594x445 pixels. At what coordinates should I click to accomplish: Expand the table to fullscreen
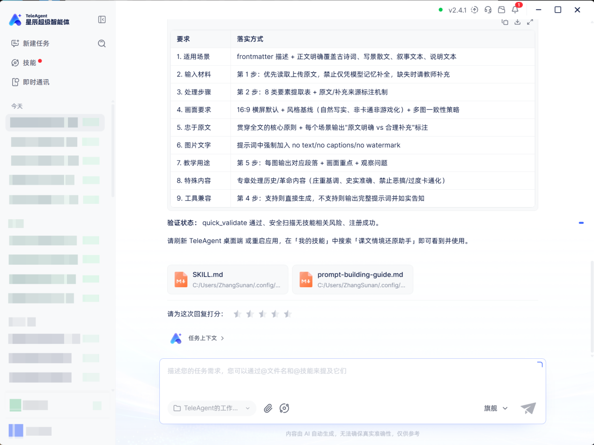pyautogui.click(x=530, y=22)
